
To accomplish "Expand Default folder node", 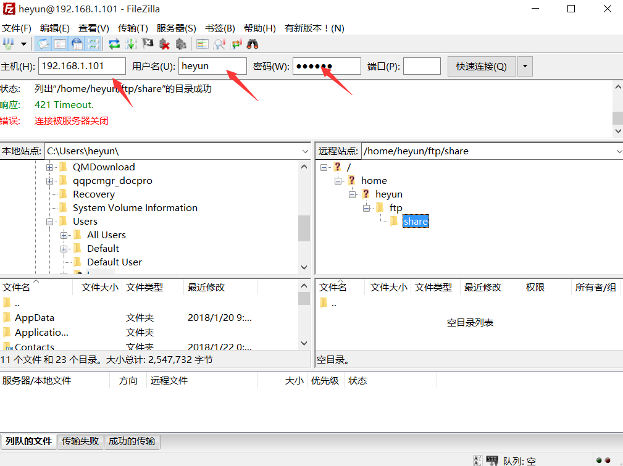I will click(64, 249).
